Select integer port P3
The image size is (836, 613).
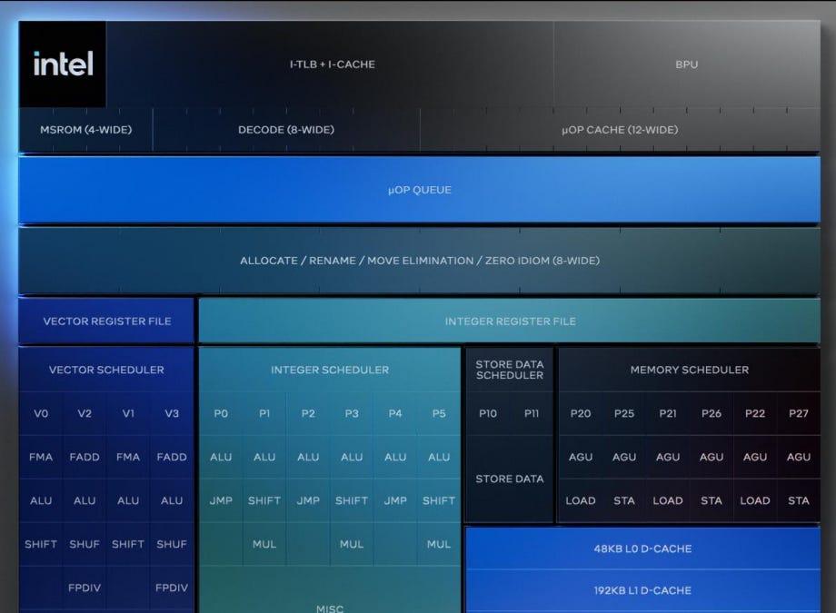352,413
